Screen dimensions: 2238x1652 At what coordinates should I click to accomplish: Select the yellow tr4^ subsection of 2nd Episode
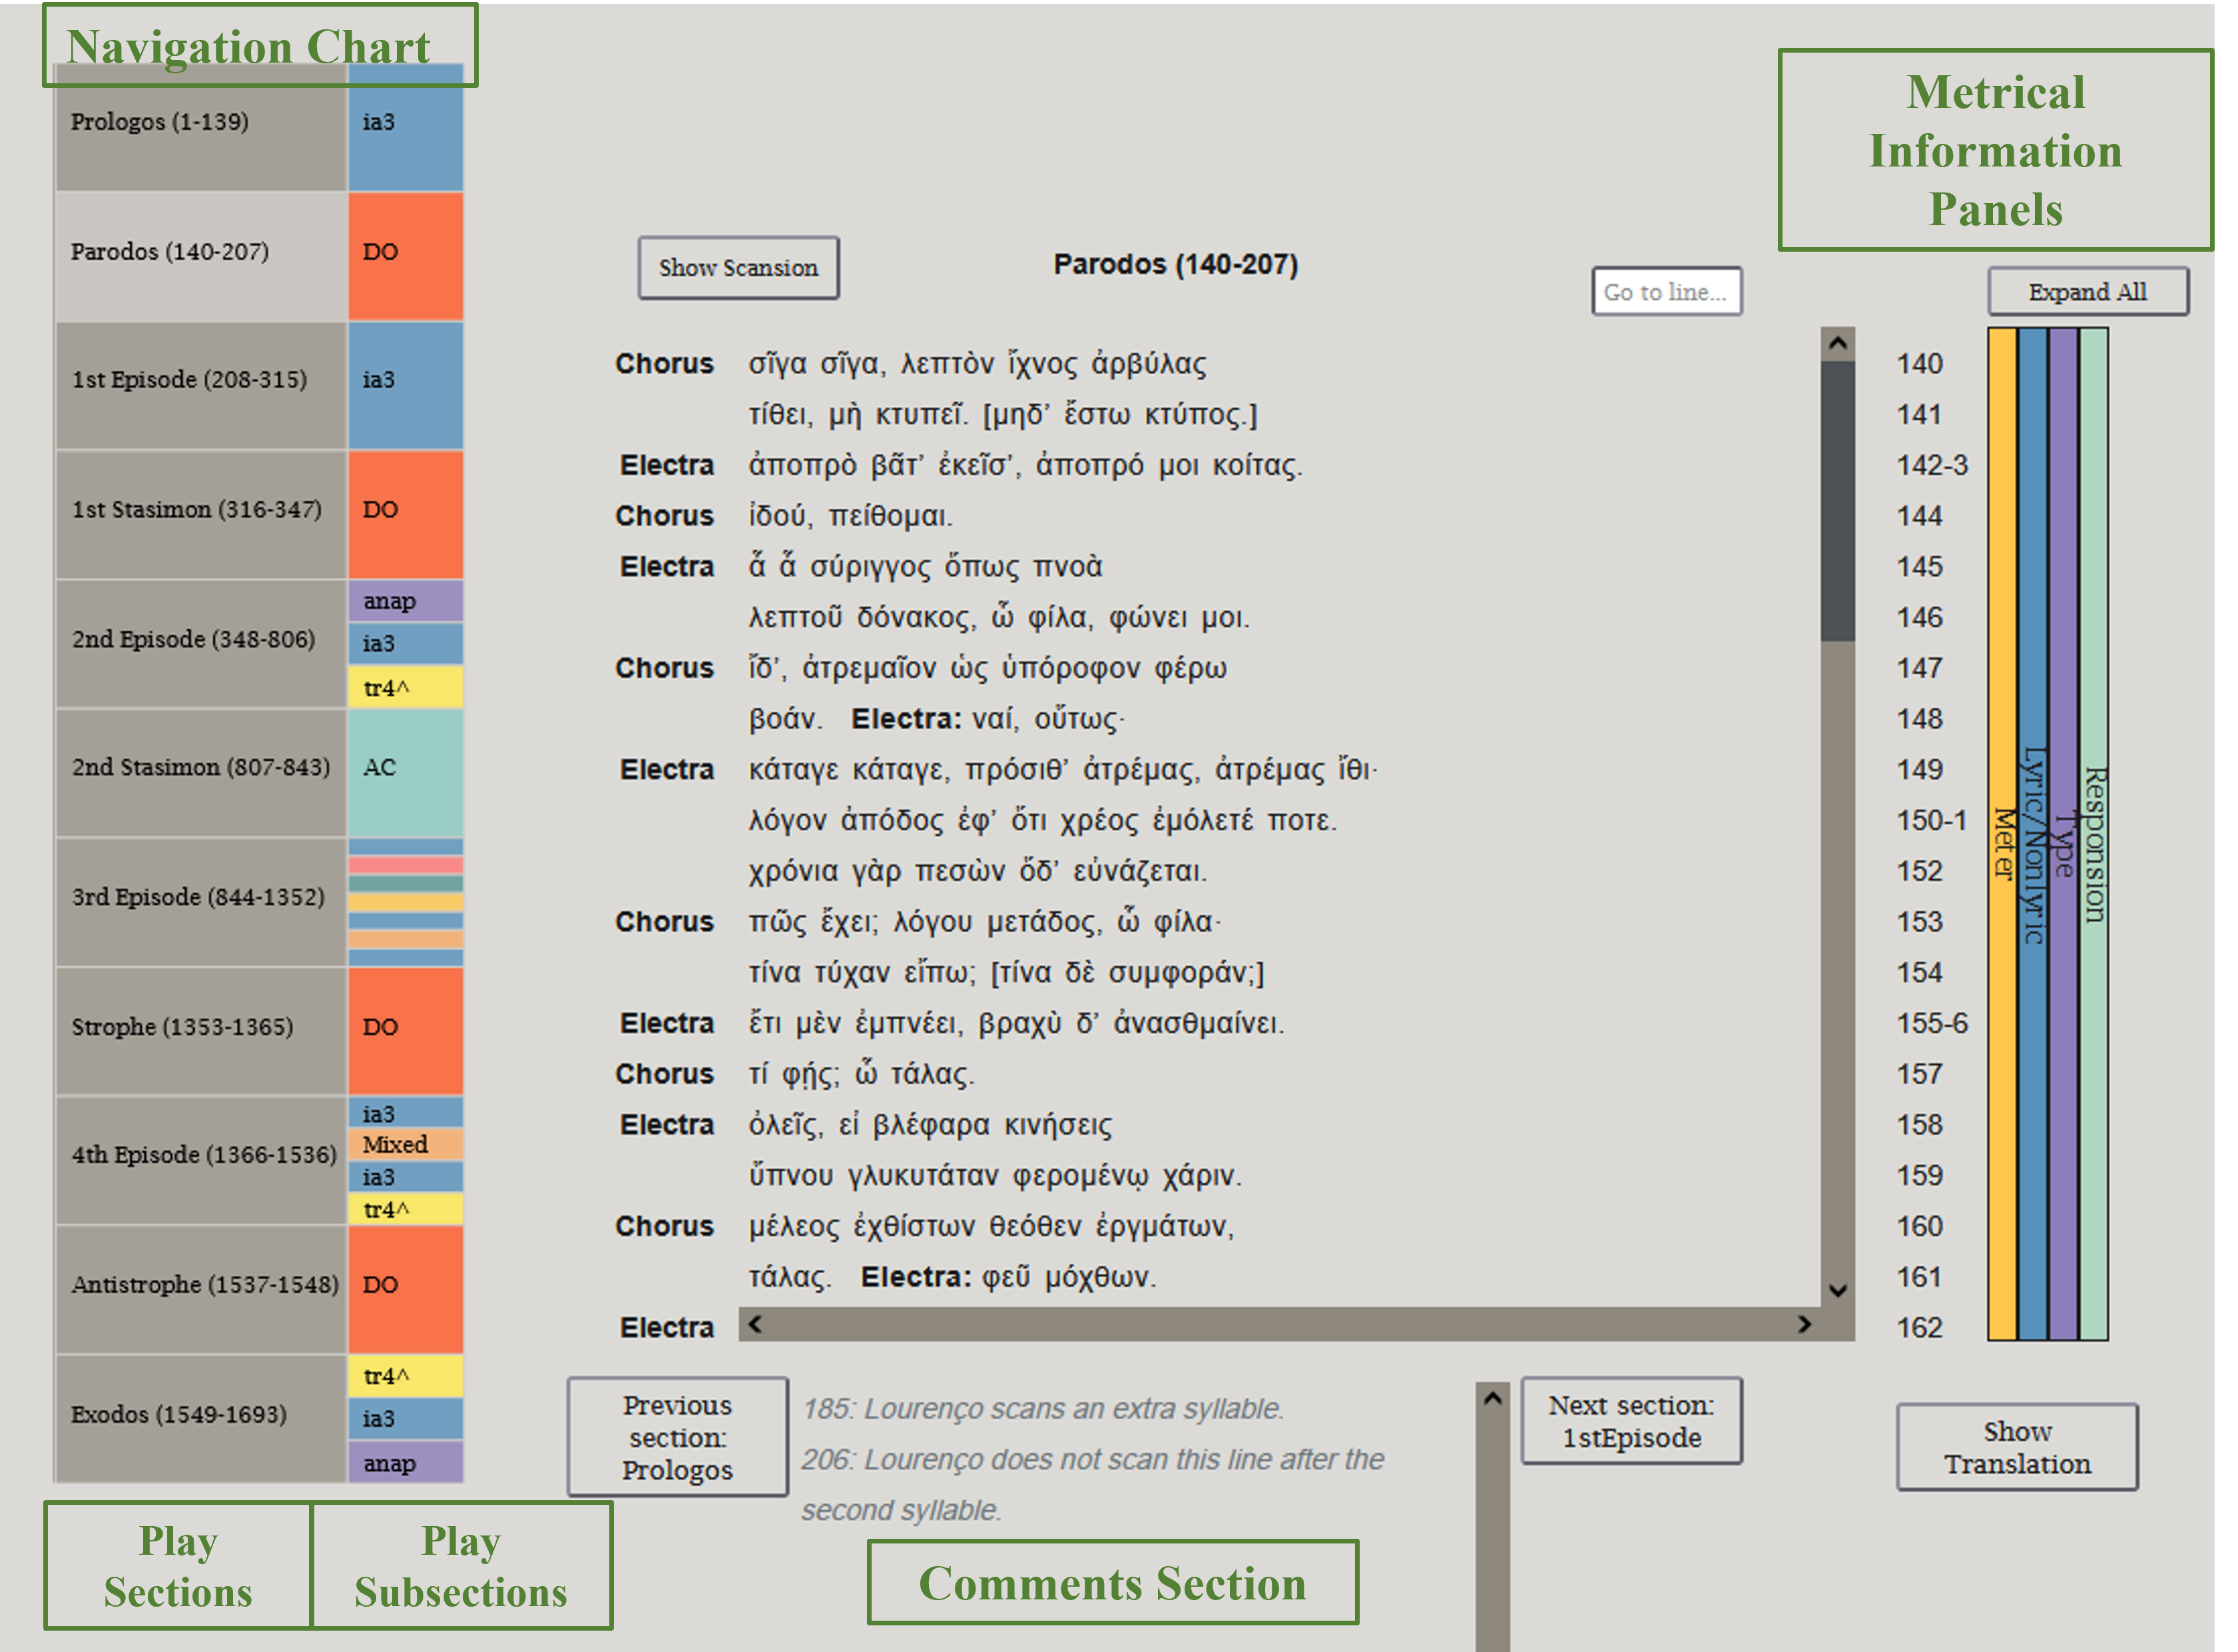click(405, 687)
